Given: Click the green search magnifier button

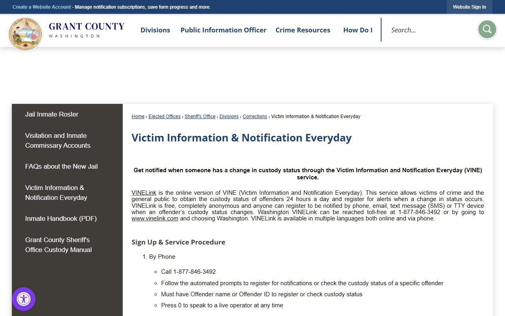Looking at the screenshot, I should [487, 30].
